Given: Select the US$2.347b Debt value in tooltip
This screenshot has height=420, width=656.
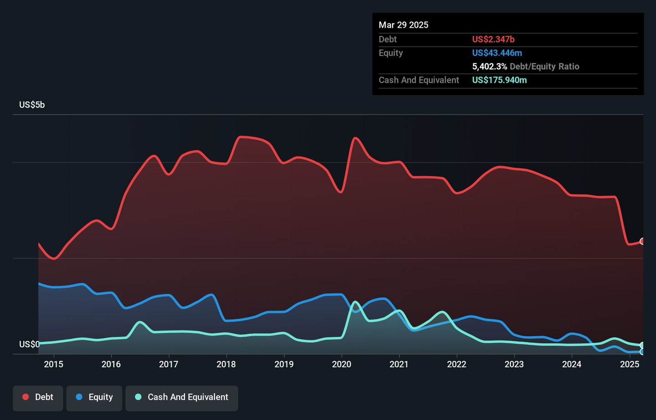Looking at the screenshot, I should pos(493,40).
